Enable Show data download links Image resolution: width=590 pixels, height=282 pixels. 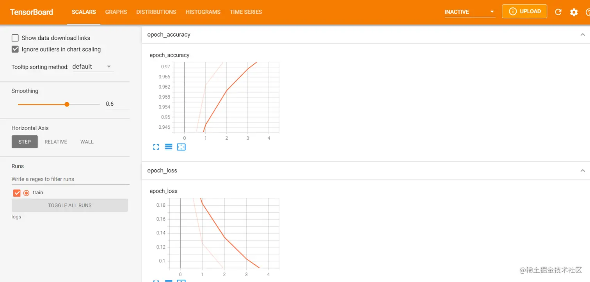pyautogui.click(x=15, y=38)
